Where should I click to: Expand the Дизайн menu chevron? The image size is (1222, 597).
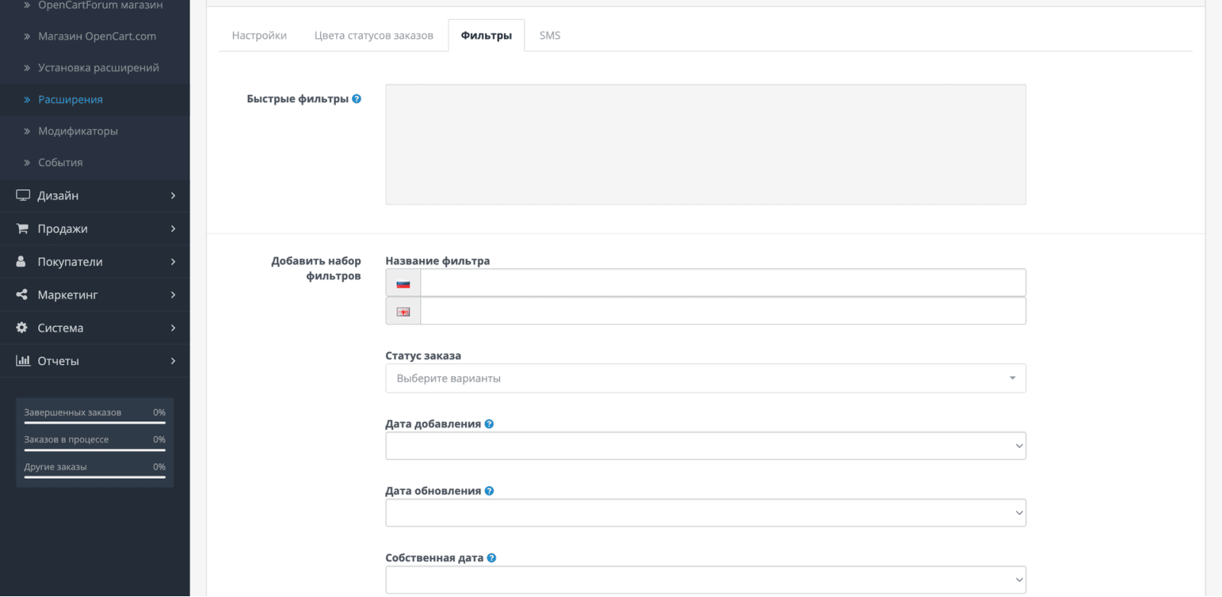[173, 196]
